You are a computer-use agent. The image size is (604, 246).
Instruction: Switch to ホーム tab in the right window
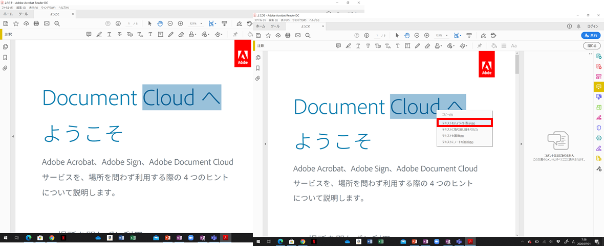[261, 26]
